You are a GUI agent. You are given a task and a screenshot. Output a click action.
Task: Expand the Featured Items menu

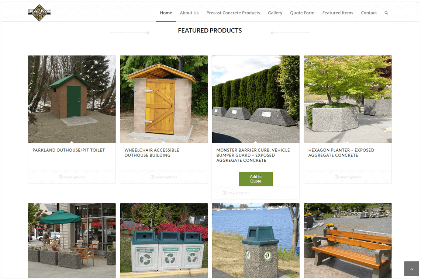[338, 13]
